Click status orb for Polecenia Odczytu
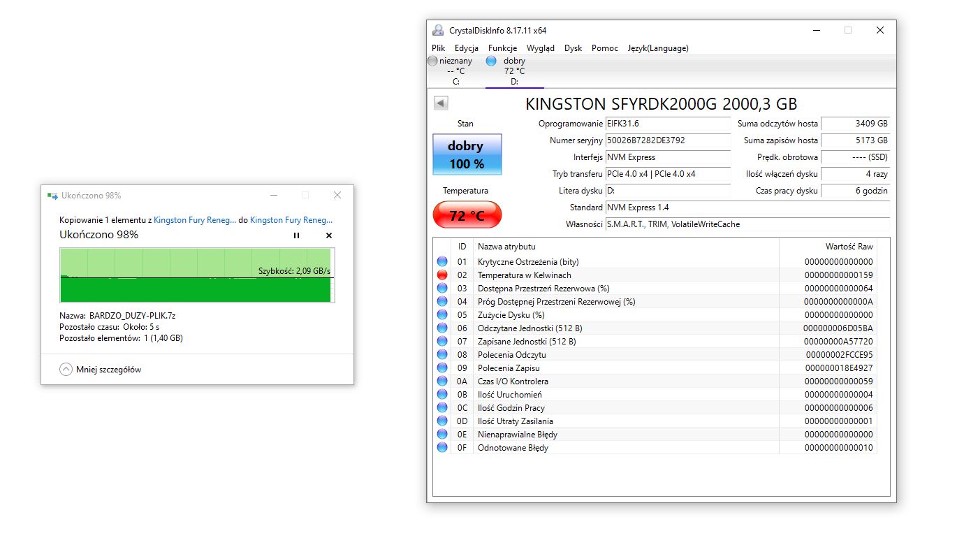Image resolution: width=964 pixels, height=538 pixels. [442, 355]
